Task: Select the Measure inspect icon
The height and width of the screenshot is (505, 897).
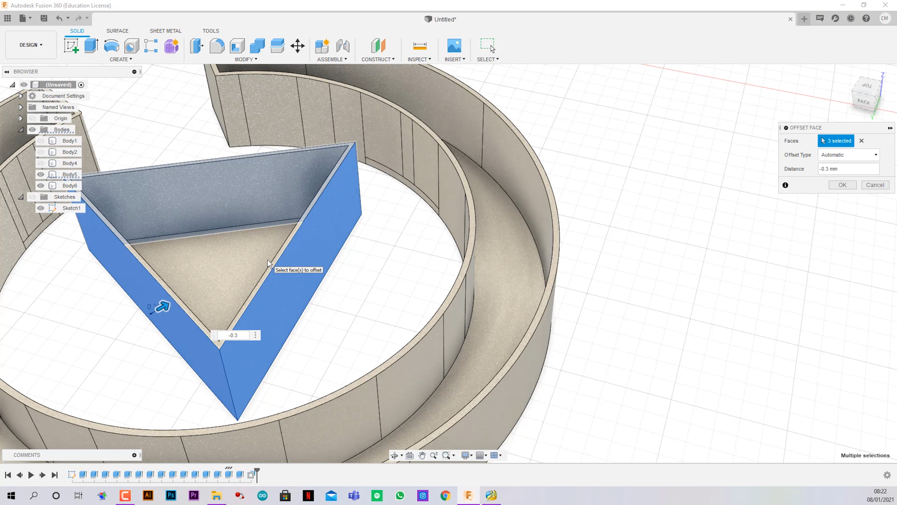Action: coord(420,46)
